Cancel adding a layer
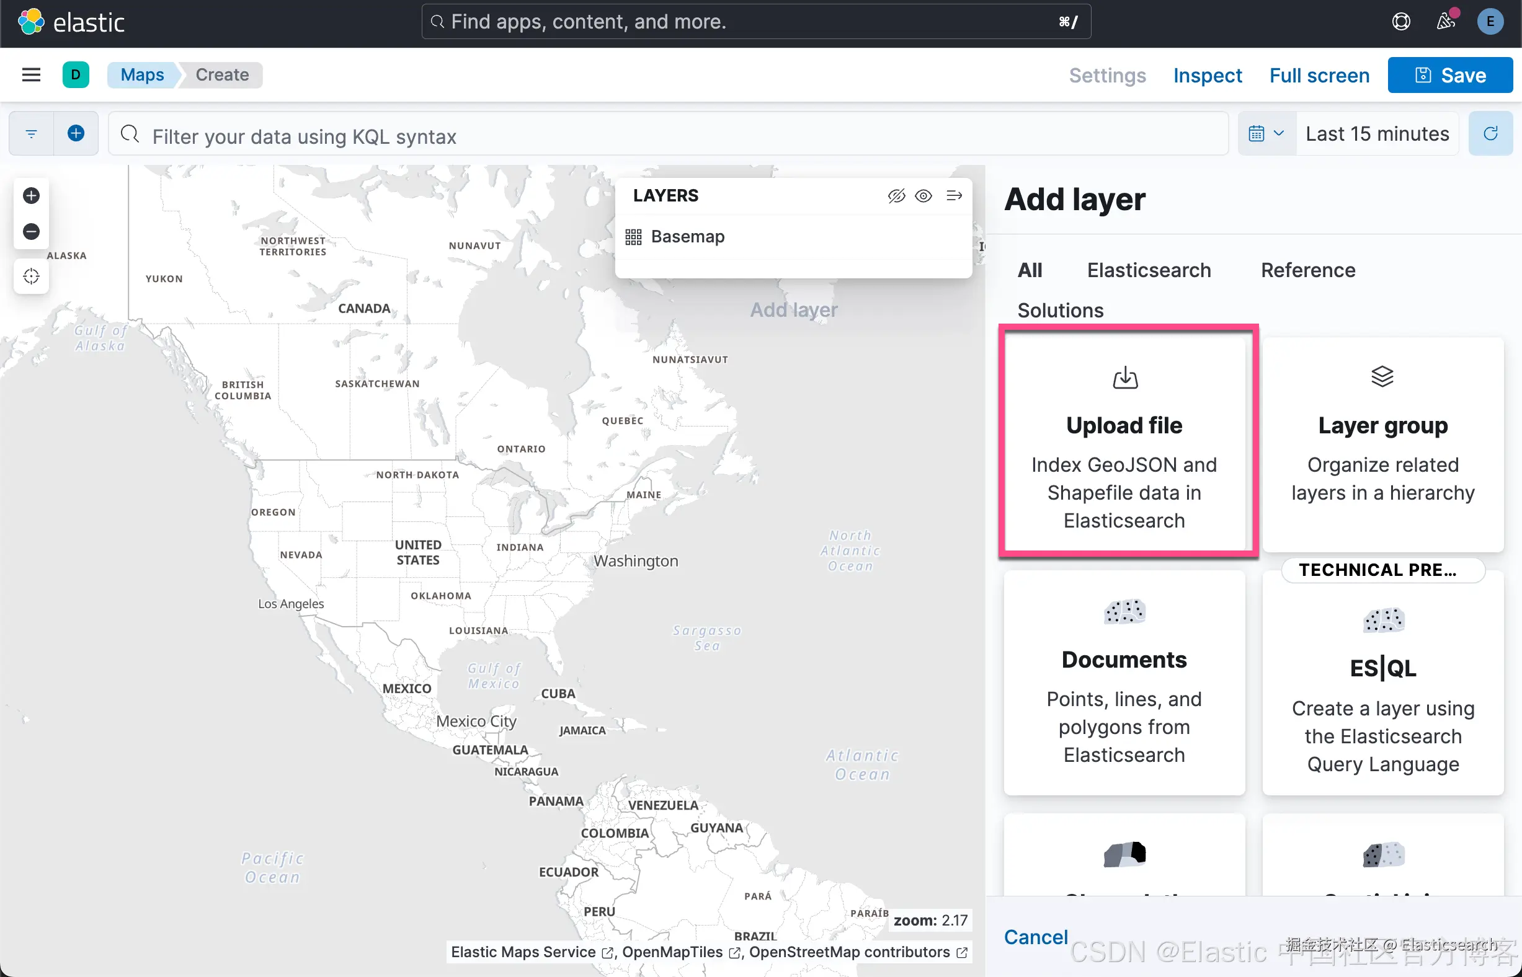 tap(1036, 937)
